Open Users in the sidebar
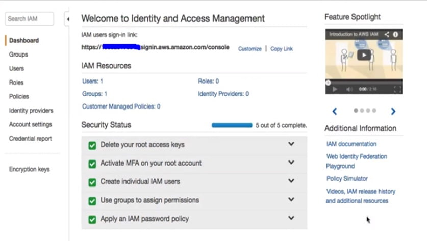 tap(16, 69)
